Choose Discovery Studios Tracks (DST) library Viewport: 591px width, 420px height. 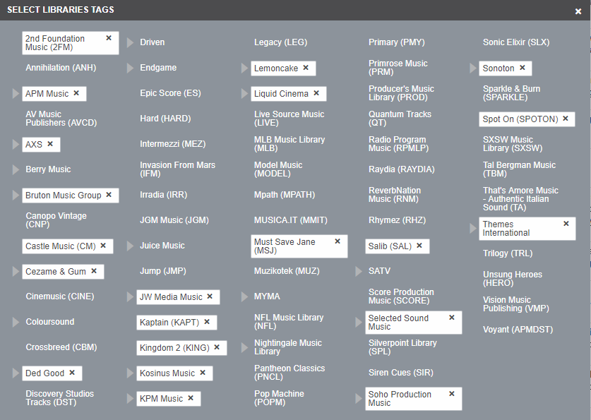[59, 398]
